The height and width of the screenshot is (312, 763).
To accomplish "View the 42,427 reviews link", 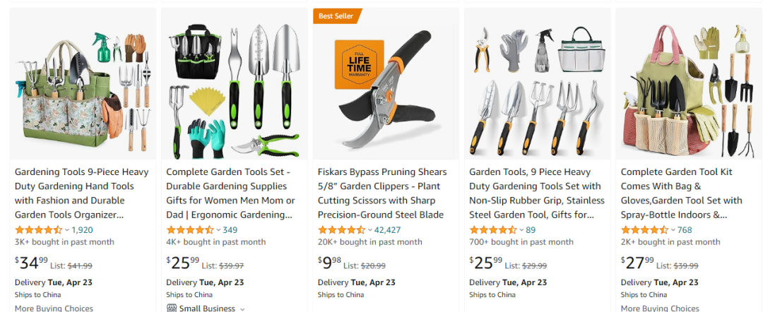I will point(388,230).
